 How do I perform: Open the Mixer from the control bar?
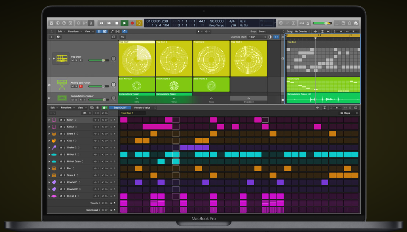point(85,23)
